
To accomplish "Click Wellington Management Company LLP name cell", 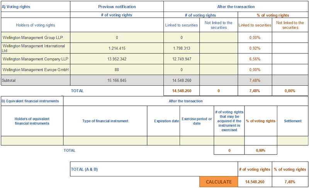I will click(x=36, y=59).
